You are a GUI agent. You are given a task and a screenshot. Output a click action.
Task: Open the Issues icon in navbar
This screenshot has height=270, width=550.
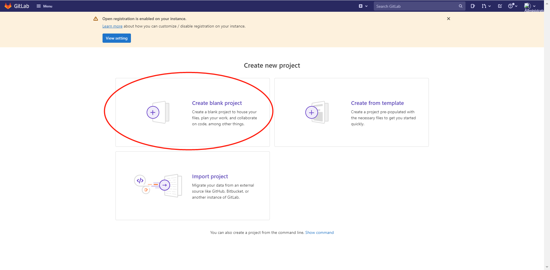tap(473, 6)
